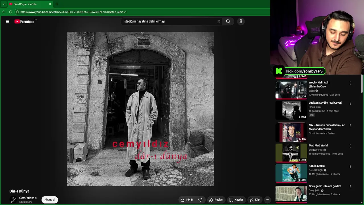
Task: Open the tab search dropdown arrow
Action: (x=4, y=4)
